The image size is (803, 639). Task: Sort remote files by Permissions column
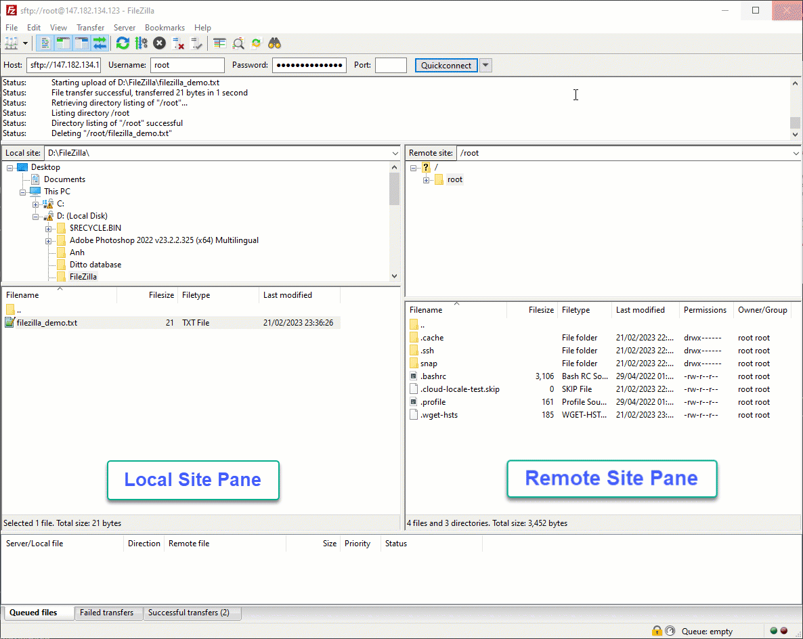coord(704,310)
